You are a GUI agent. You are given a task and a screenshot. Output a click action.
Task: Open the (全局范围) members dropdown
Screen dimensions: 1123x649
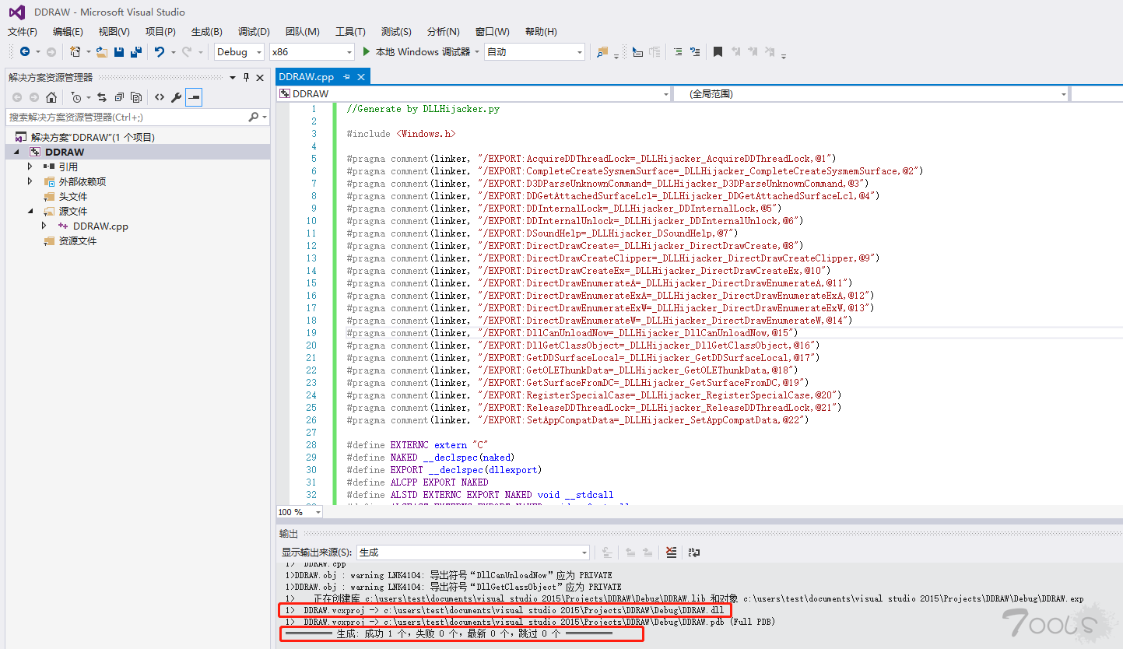(x=872, y=93)
